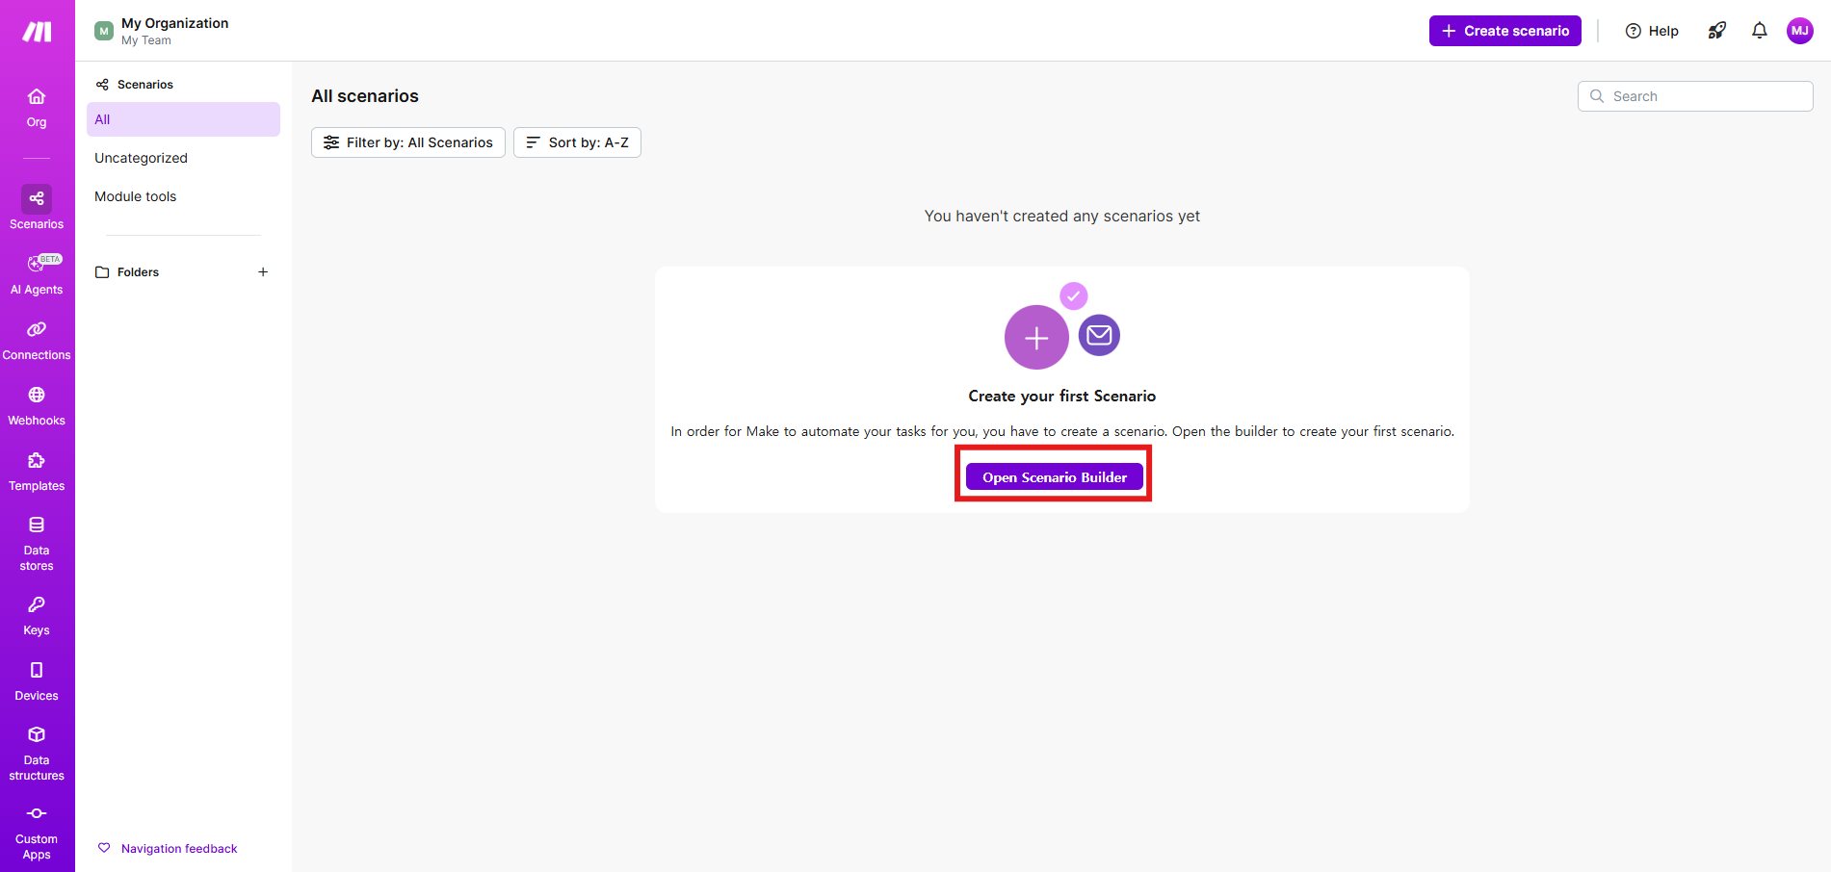Open Data stores page

point(37,542)
